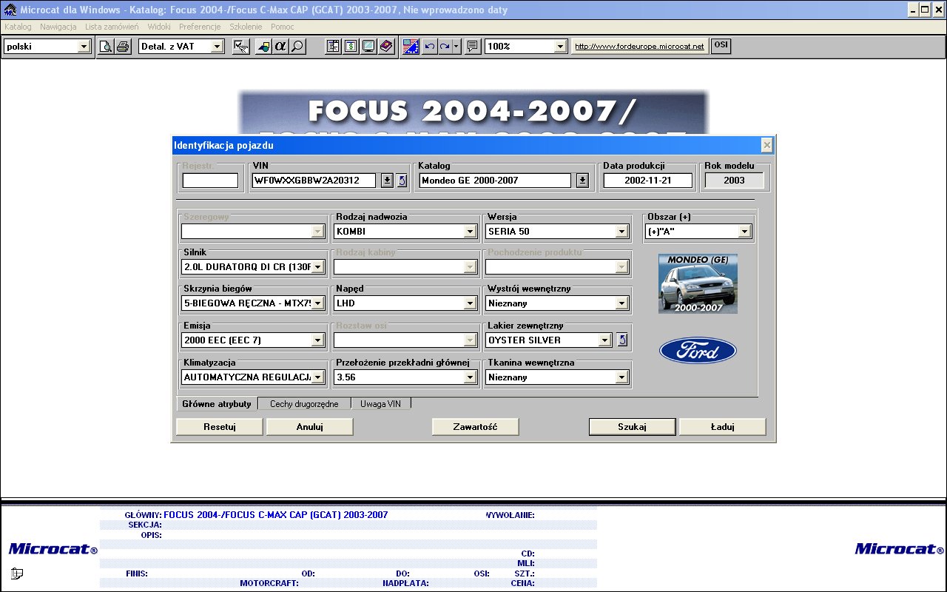The height and width of the screenshot is (592, 947).
Task: Open the Nawigacja menu
Action: [58, 27]
